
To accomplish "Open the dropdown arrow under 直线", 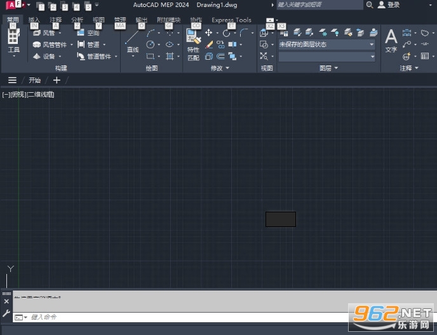I will (x=133, y=57).
